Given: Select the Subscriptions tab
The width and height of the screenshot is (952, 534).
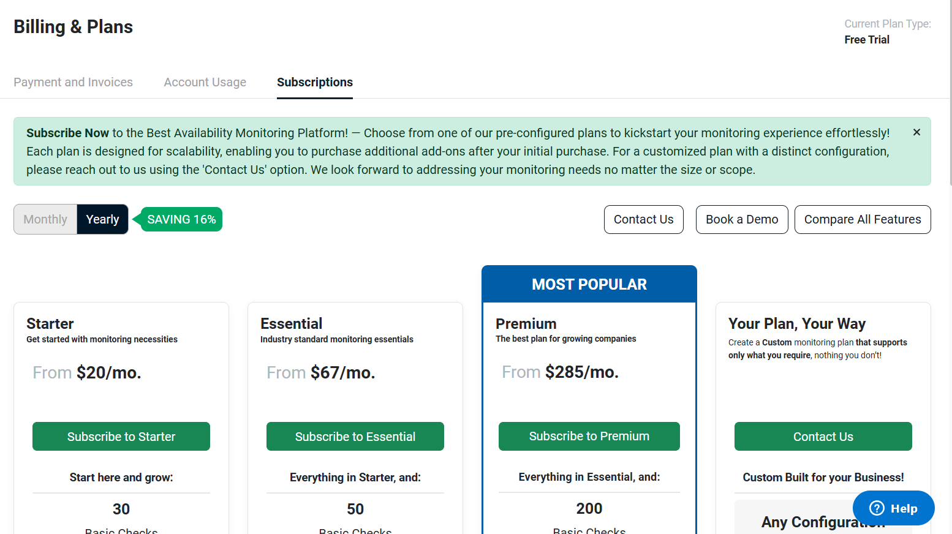Looking at the screenshot, I should (315, 82).
